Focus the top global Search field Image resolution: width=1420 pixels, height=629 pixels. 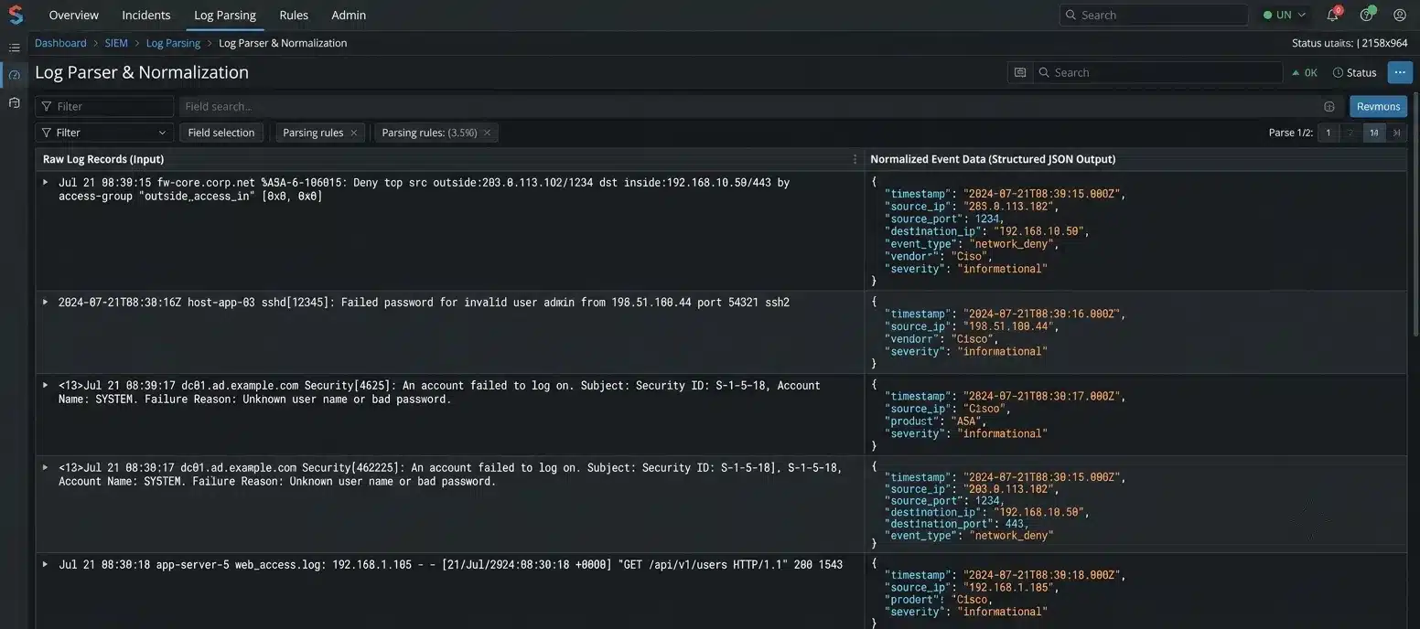pos(1154,15)
